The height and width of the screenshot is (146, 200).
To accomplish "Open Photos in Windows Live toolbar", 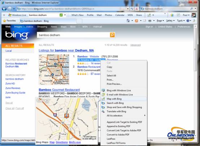I will point(108,15).
